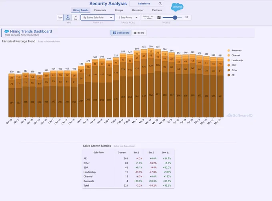
Task: Click the +34.7% value in AE row
Action: tap(167, 159)
